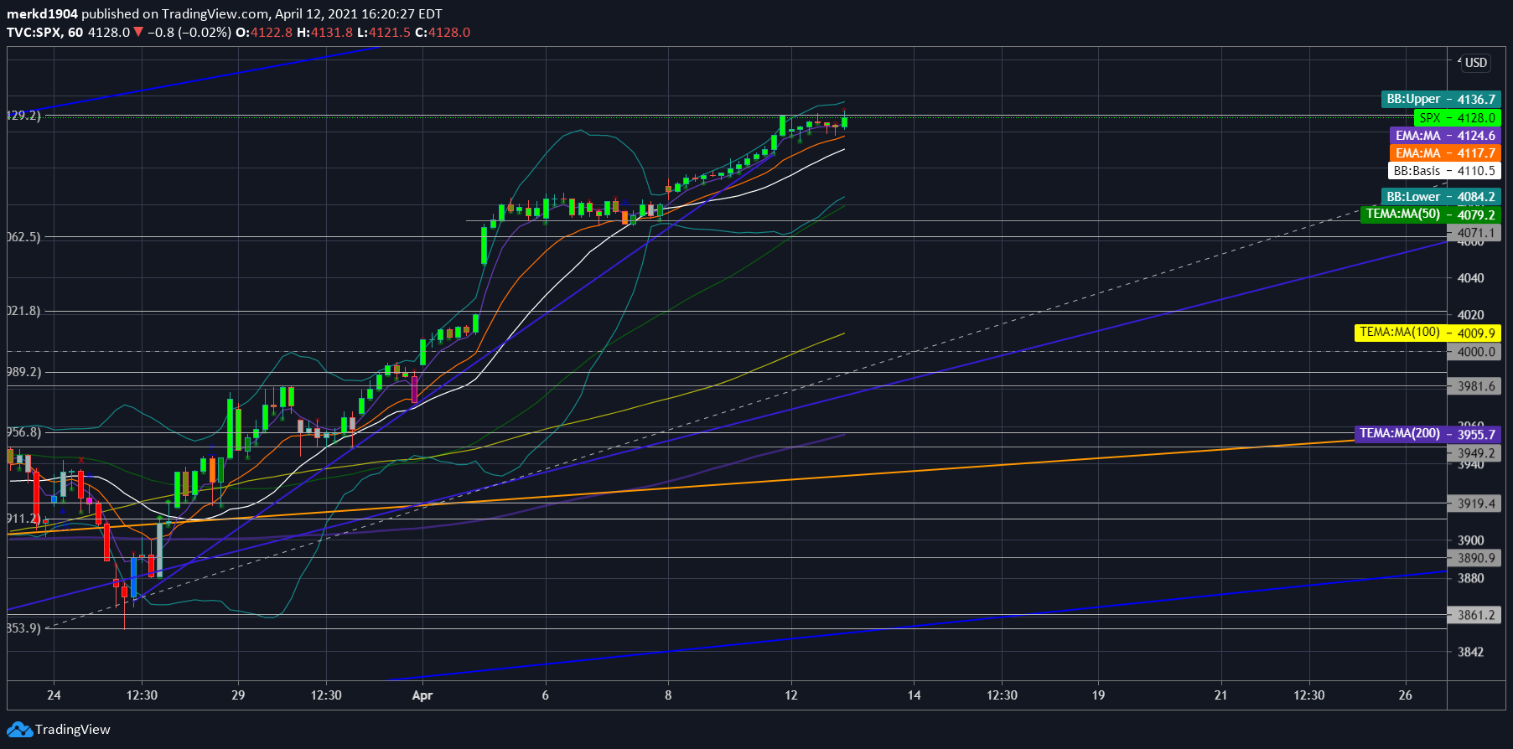Click the 3861.2 horizontal line price tag

click(1474, 614)
